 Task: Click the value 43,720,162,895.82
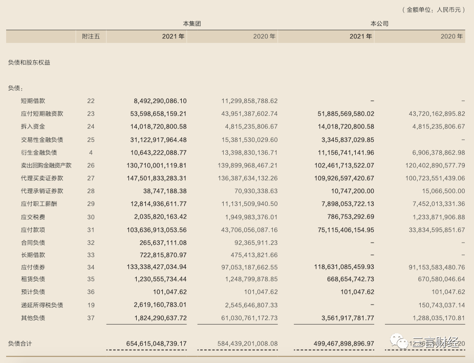tap(437, 114)
